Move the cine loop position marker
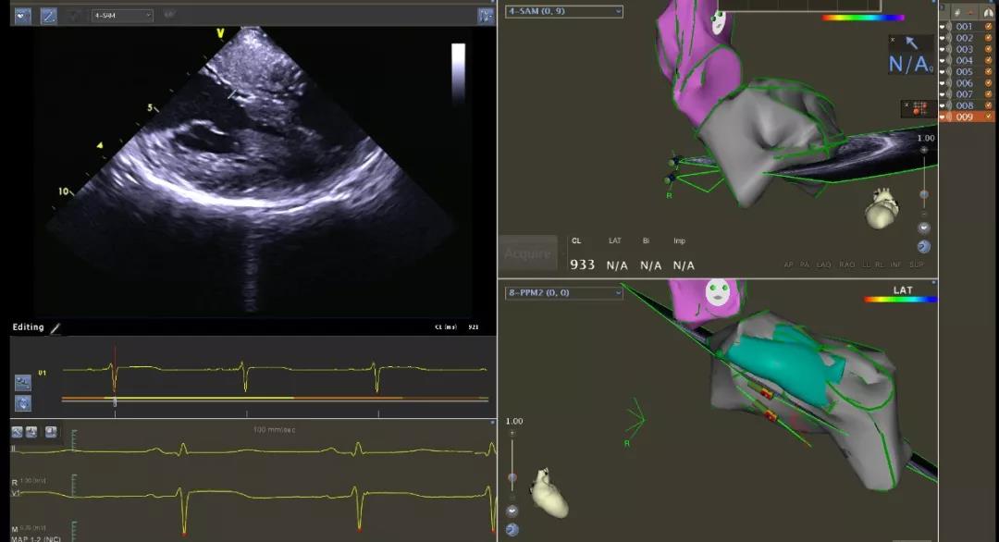 click(x=115, y=402)
